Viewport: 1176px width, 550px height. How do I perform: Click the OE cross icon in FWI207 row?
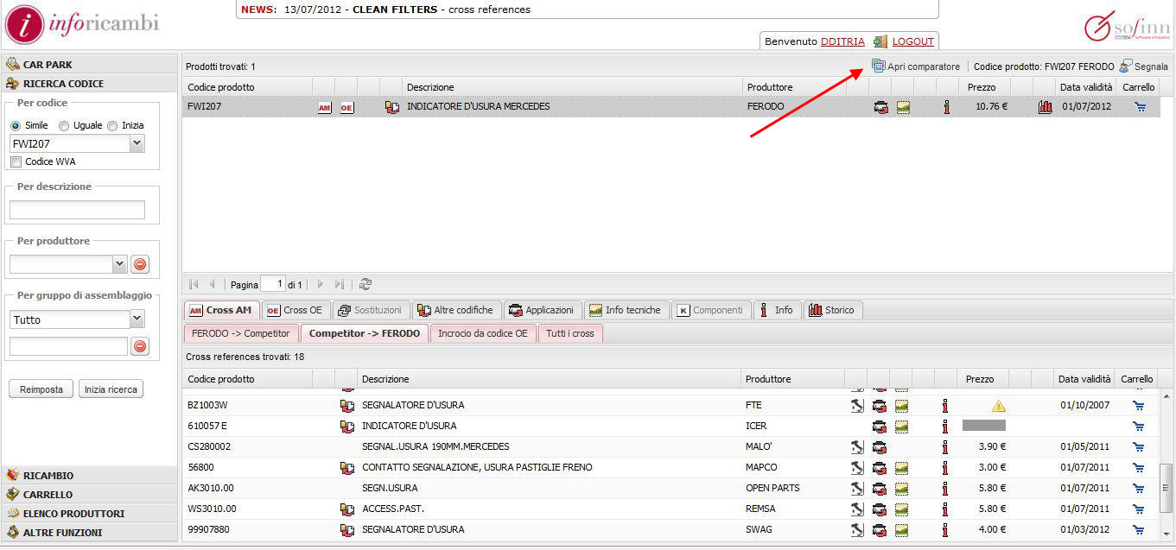[346, 108]
